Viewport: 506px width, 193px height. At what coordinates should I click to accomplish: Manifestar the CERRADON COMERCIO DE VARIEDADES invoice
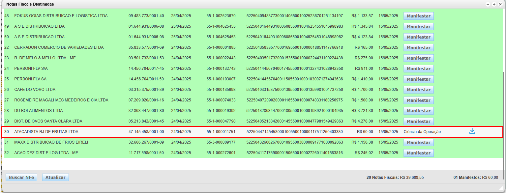pos(418,47)
